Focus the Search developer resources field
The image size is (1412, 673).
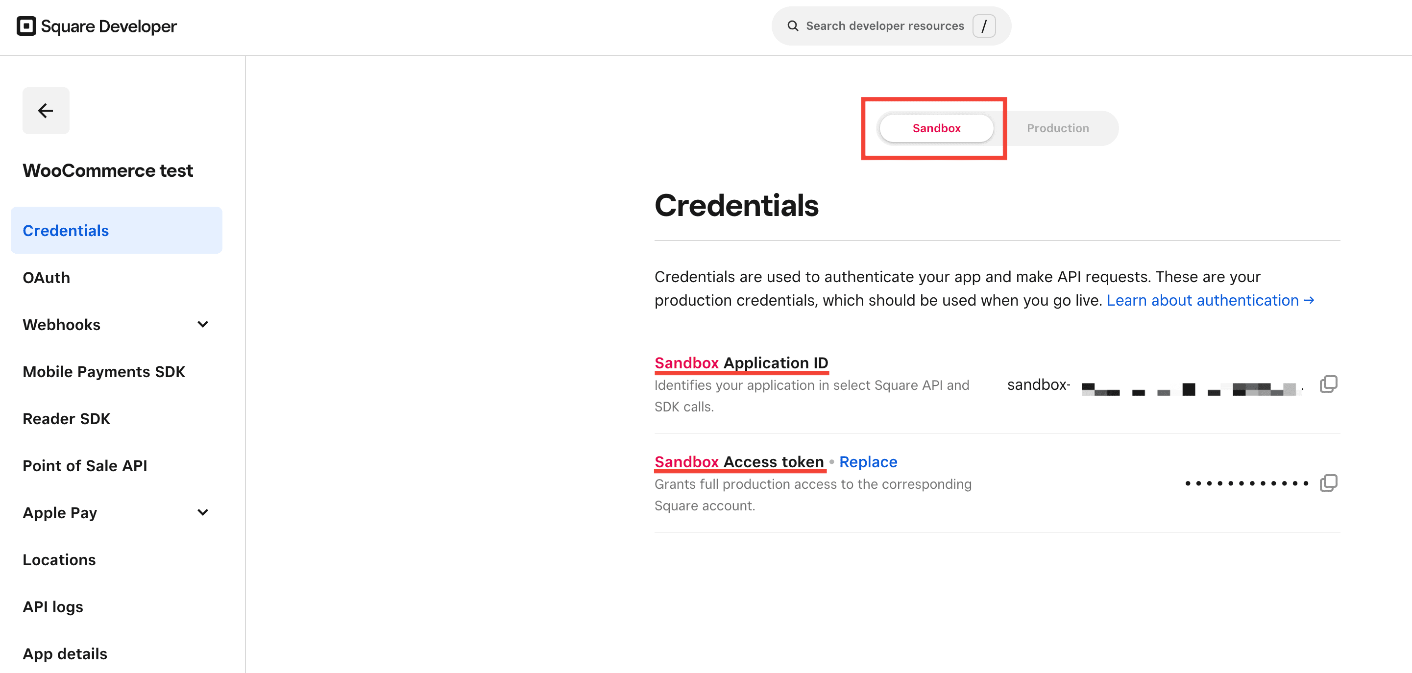click(884, 26)
